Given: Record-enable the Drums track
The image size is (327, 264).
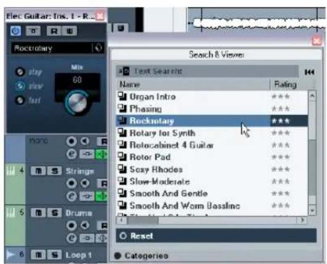Looking at the screenshot, I should [71, 225].
